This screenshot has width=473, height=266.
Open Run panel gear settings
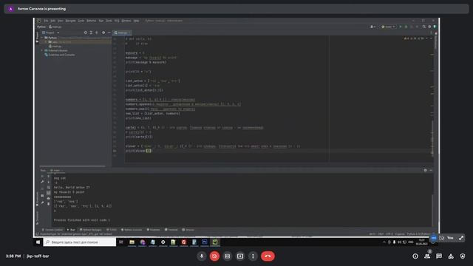426,171
